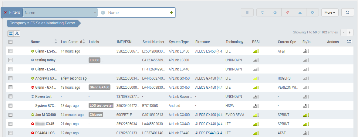The height and width of the screenshot is (137, 358).
Task: Check the box for Jim M GX400
Action: pyautogui.click(x=11, y=115)
